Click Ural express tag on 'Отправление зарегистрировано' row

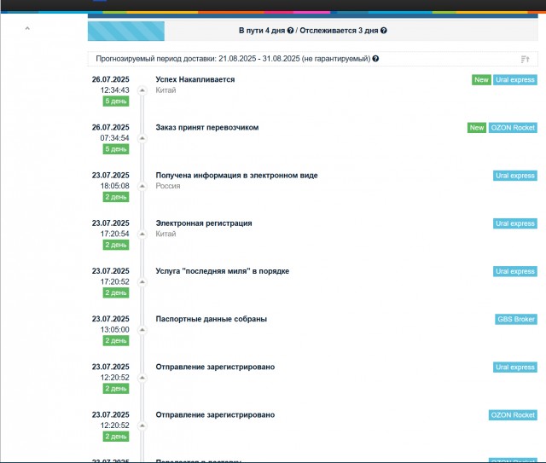click(515, 367)
